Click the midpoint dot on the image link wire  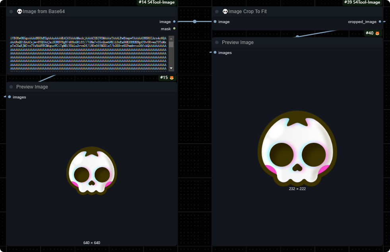tap(194, 21)
